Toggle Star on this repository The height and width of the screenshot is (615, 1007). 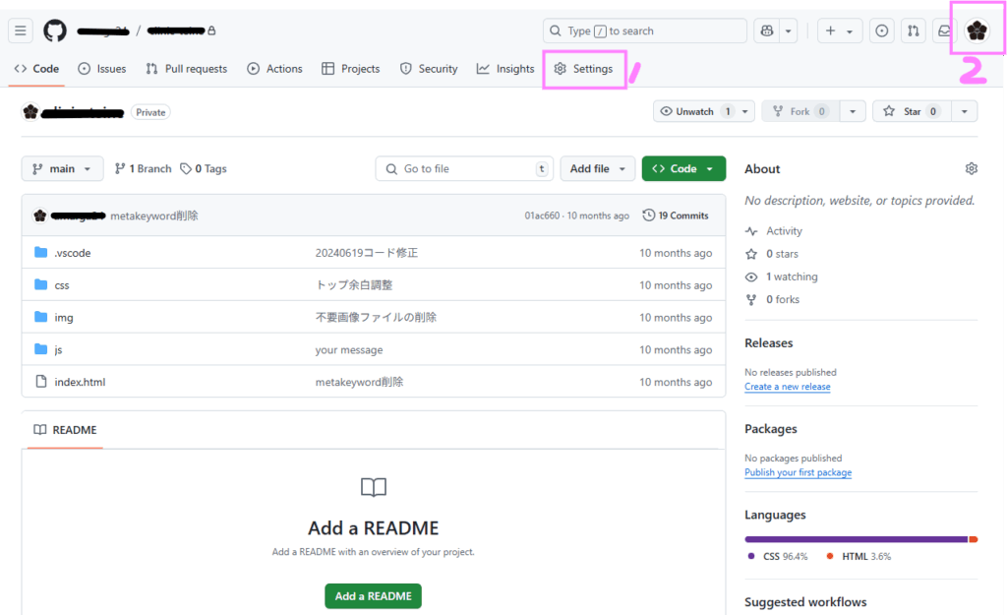(x=907, y=111)
